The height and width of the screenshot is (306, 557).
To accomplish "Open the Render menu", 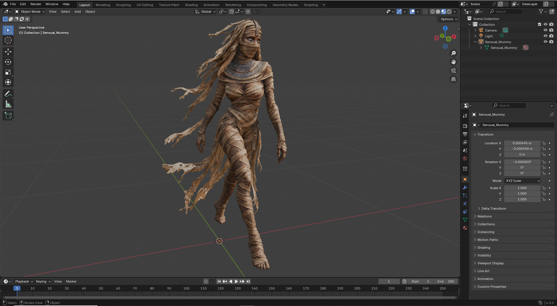I will (36, 4).
